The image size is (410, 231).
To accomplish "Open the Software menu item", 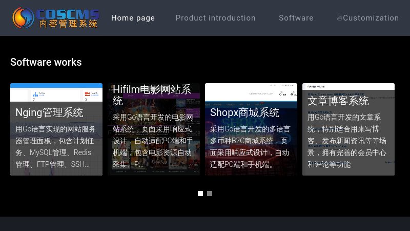I will (296, 18).
